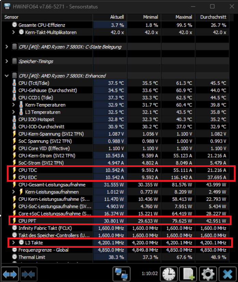
Task: Click the chip icon of Speicher-Timings
Action: point(15,61)
